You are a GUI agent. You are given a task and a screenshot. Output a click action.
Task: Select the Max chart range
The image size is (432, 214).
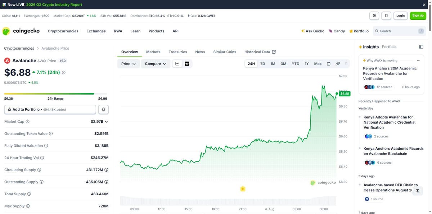click(x=318, y=64)
